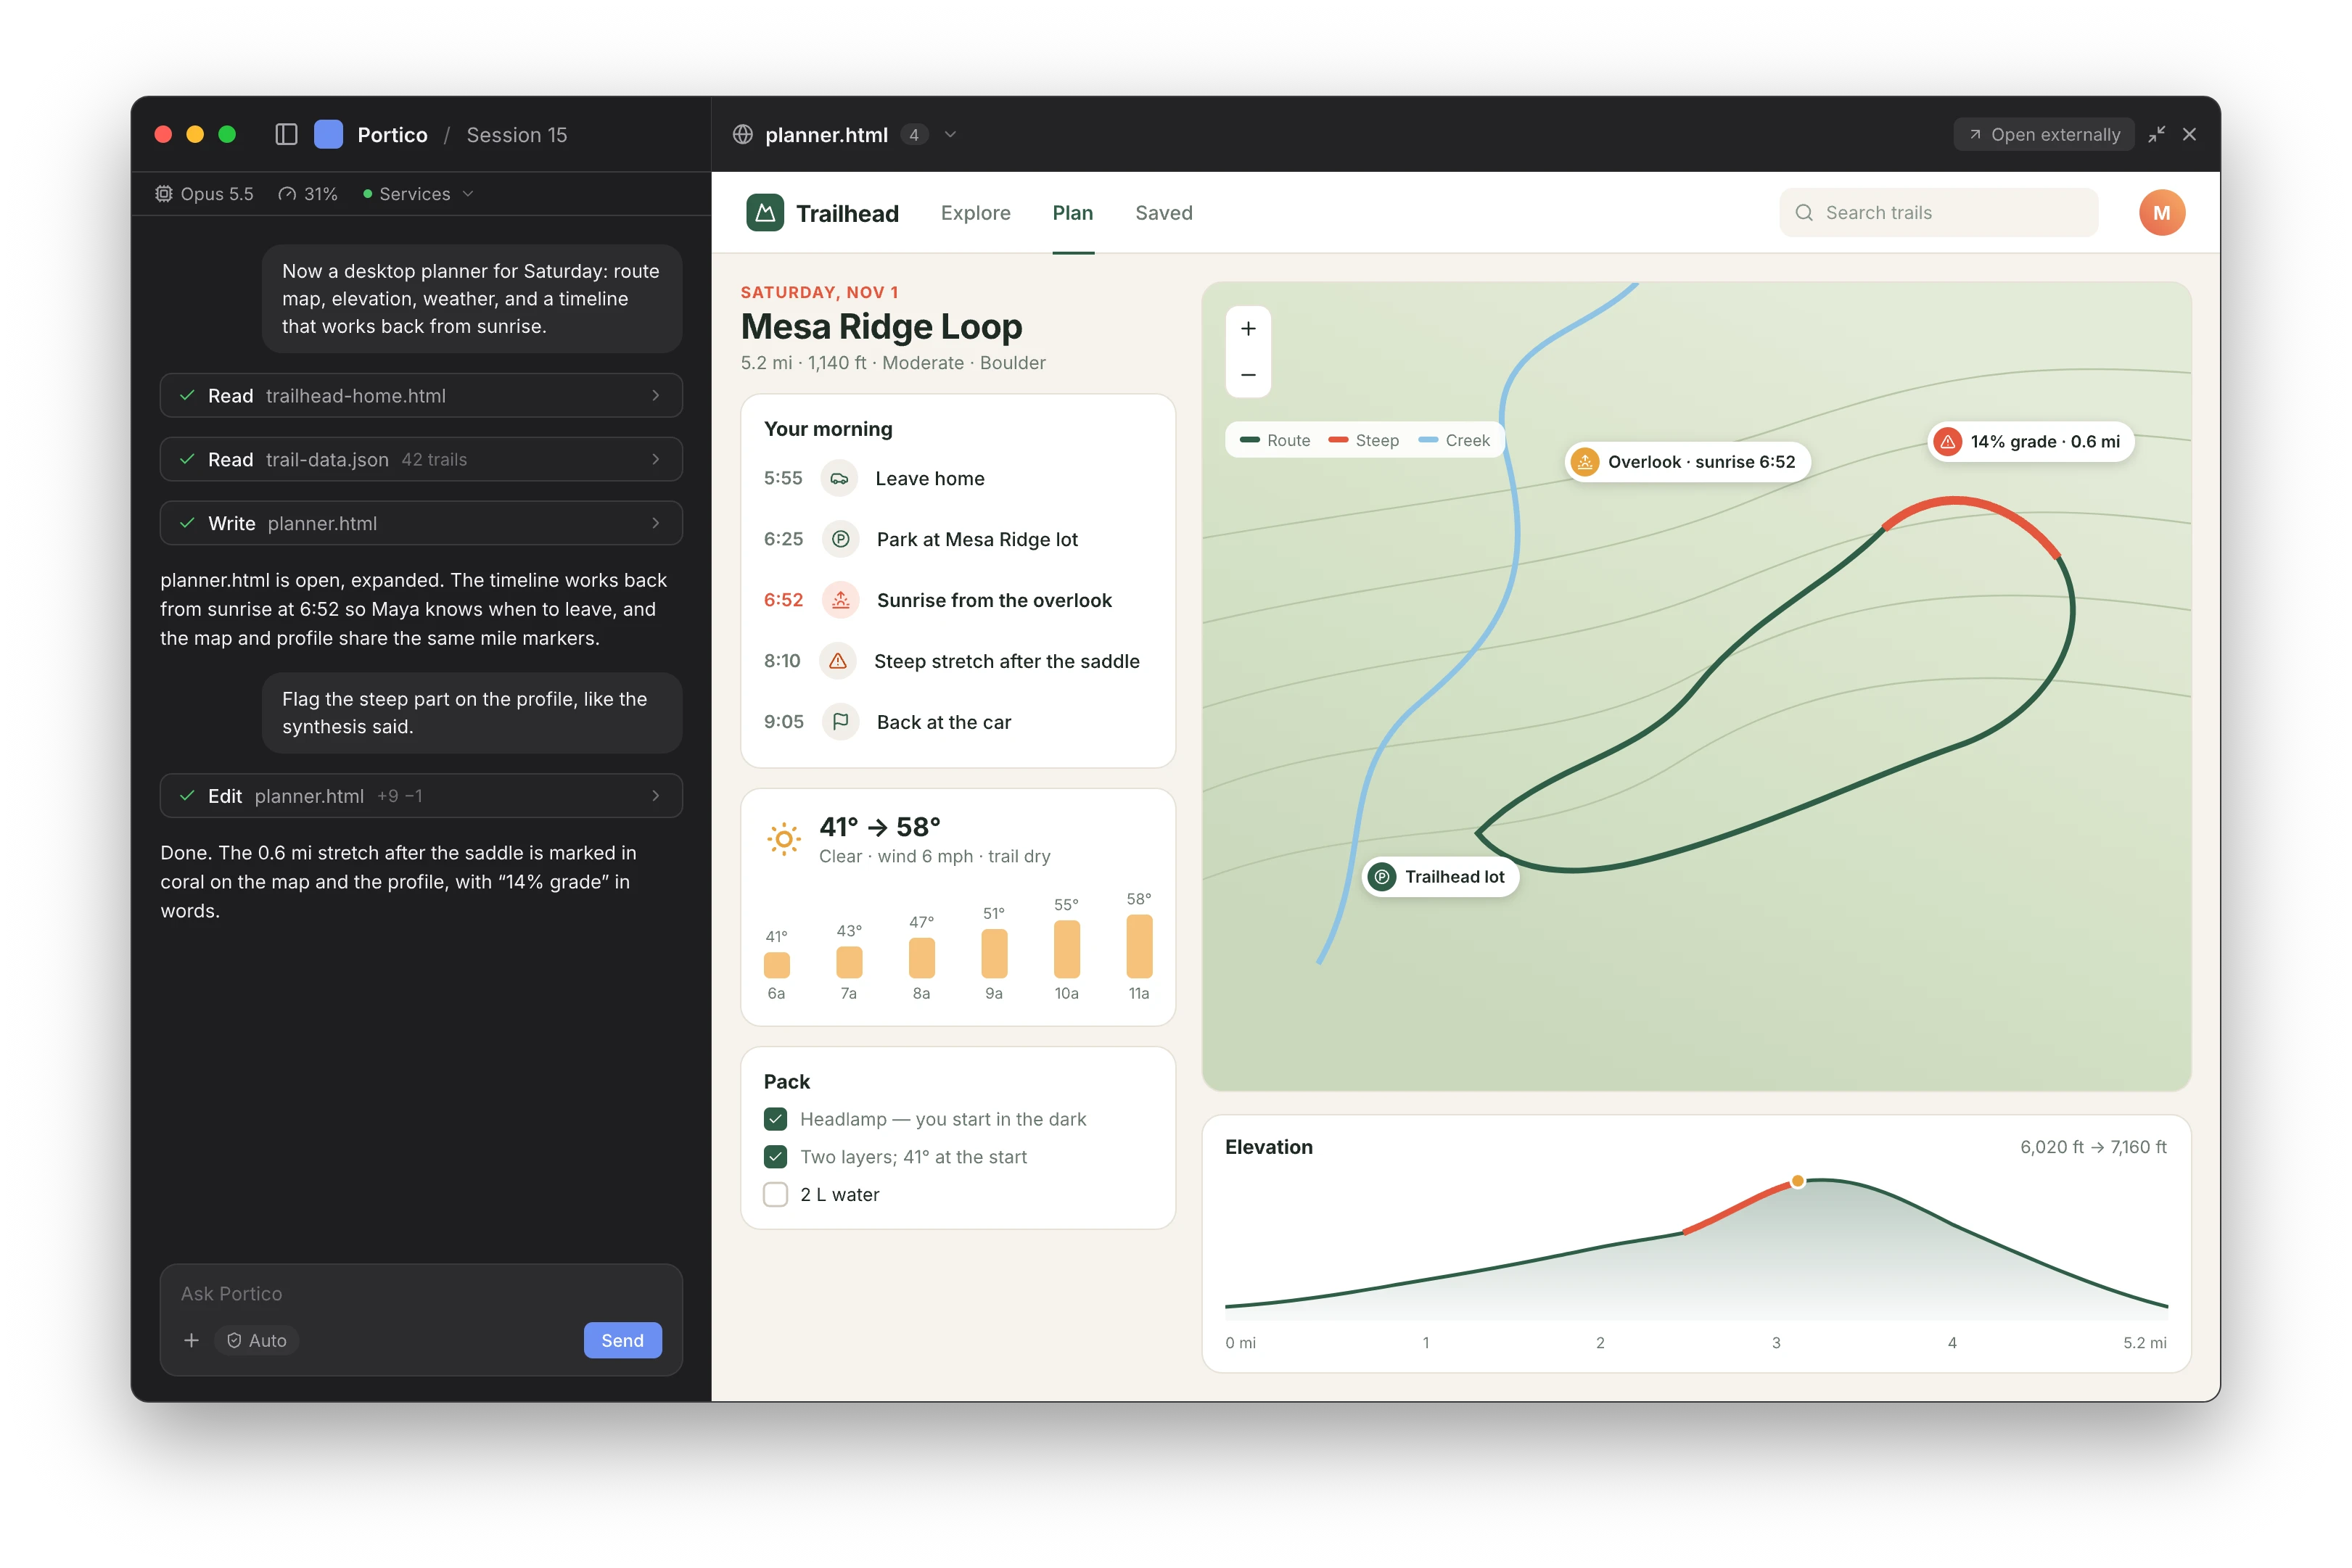This screenshot has height=1568, width=2352.
Task: Click the sunrise icon in the 6:52 row
Action: 841,600
